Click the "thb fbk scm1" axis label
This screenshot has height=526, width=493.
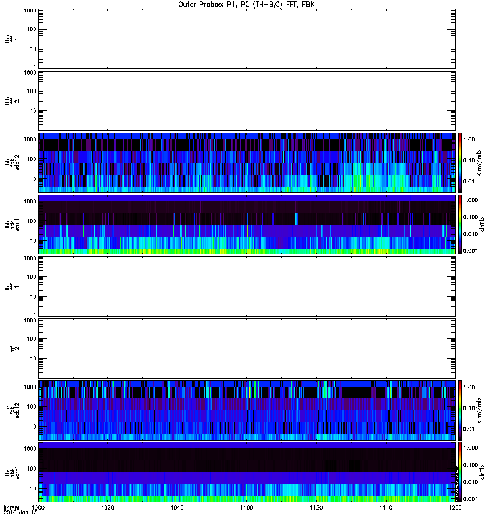[12, 225]
